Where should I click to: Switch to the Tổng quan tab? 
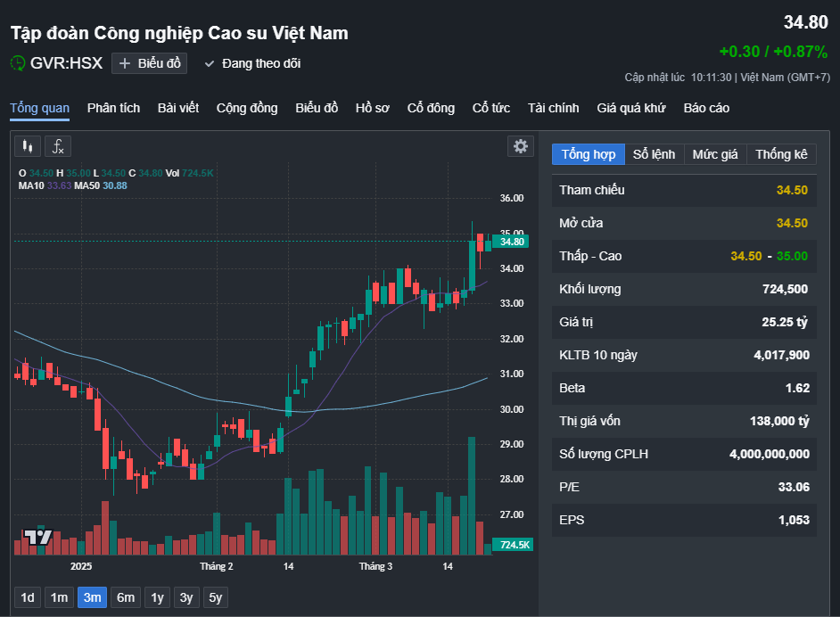click(x=39, y=108)
